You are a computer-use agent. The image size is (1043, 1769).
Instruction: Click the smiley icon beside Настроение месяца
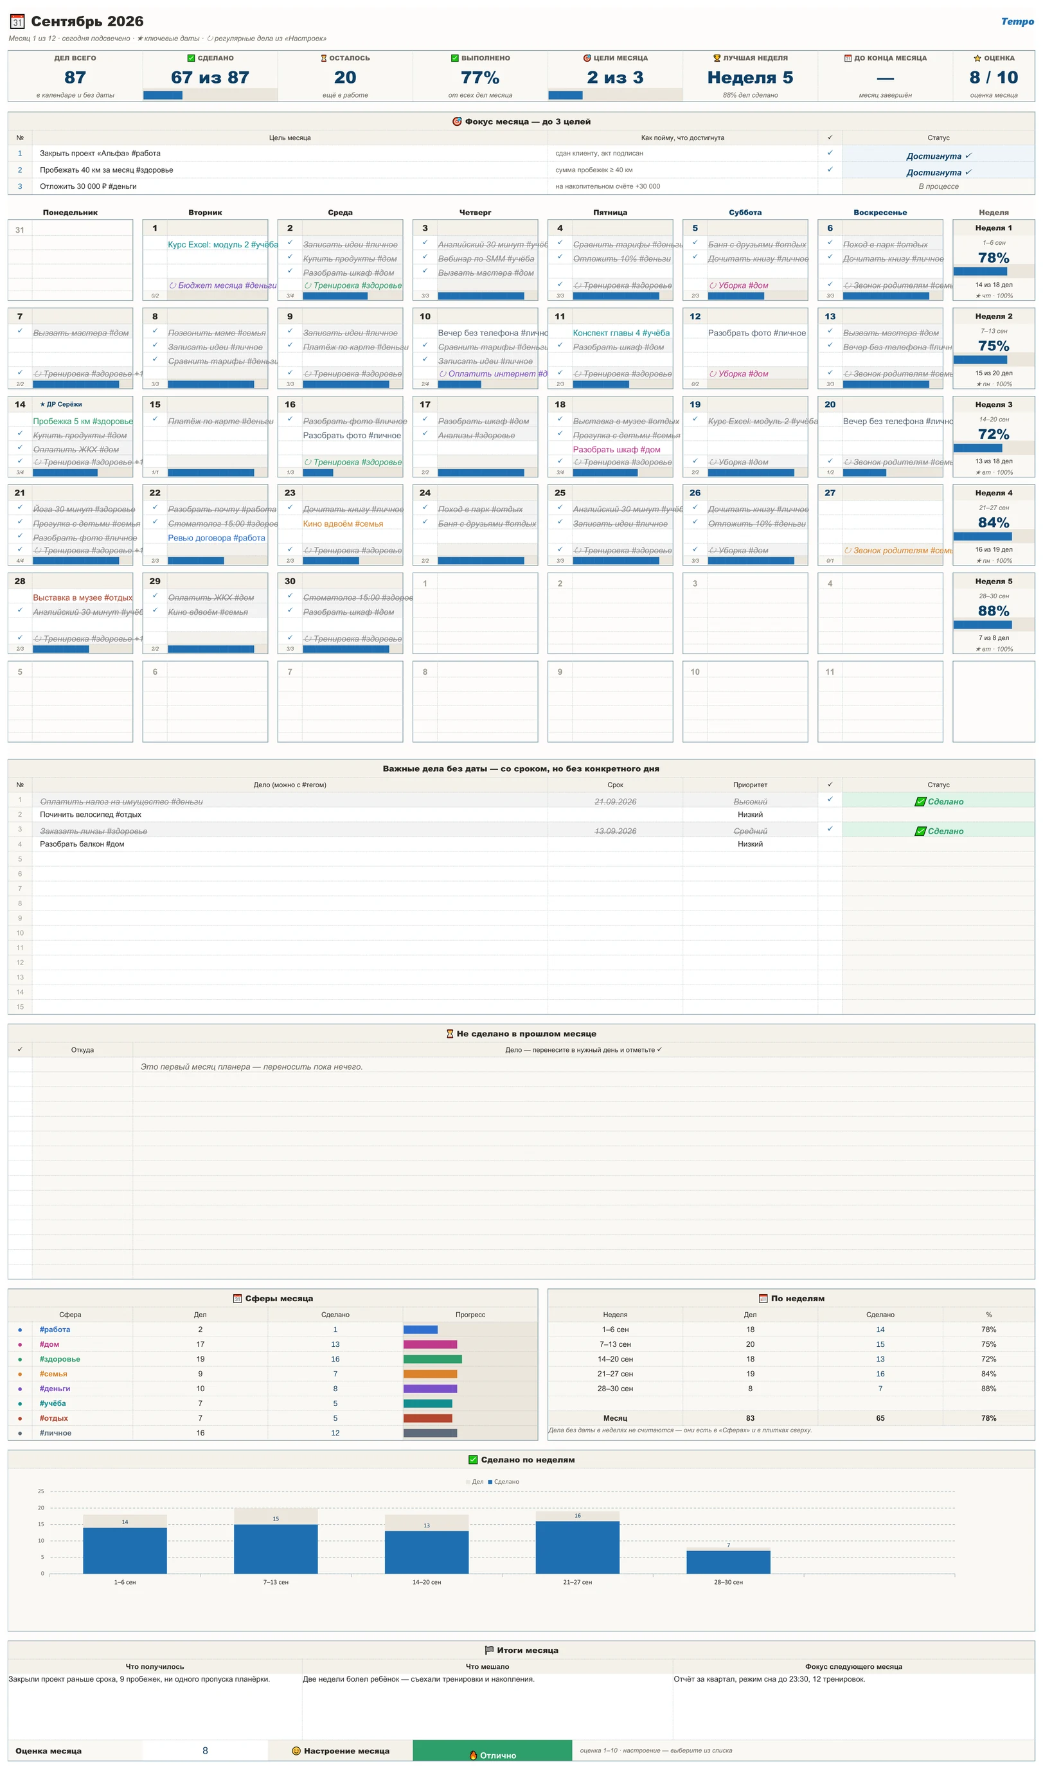coord(296,1752)
